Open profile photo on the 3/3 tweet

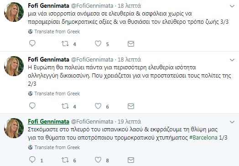14,12
